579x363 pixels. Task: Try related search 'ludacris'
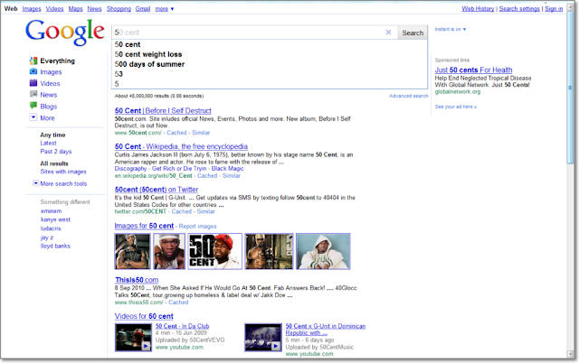(x=51, y=228)
